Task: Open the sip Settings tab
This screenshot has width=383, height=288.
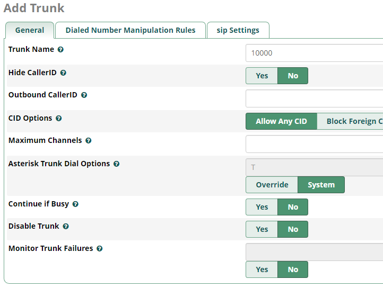Action: 238,30
